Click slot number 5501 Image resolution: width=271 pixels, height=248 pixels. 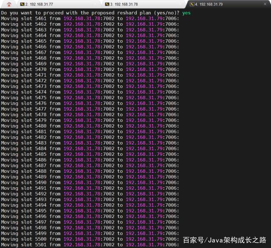point(41,245)
